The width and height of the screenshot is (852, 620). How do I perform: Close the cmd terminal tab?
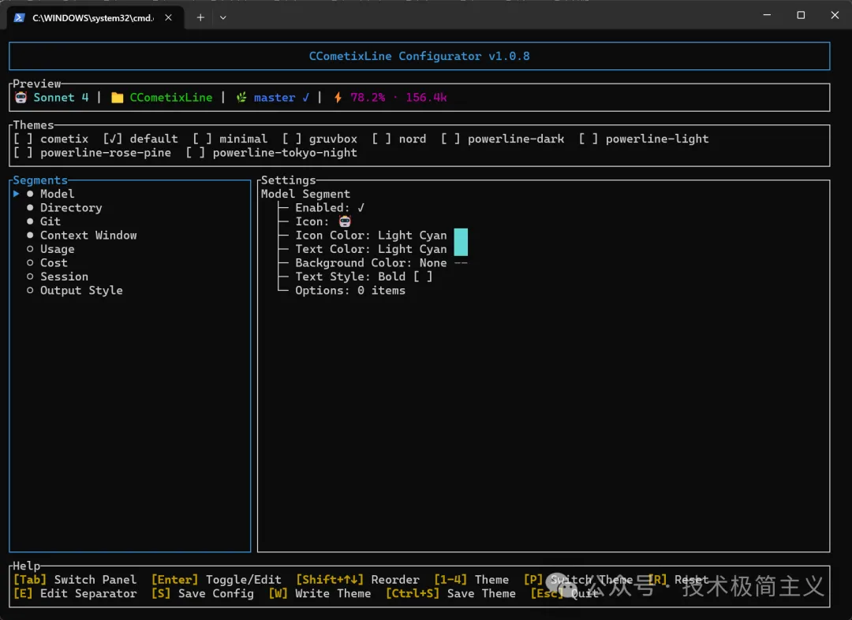(169, 17)
